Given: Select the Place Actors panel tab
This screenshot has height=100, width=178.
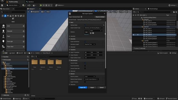Looking at the screenshot, I should pyautogui.click(x=6, y=9).
